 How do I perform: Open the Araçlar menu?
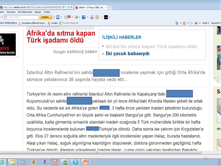pyautogui.click(x=38, y=12)
